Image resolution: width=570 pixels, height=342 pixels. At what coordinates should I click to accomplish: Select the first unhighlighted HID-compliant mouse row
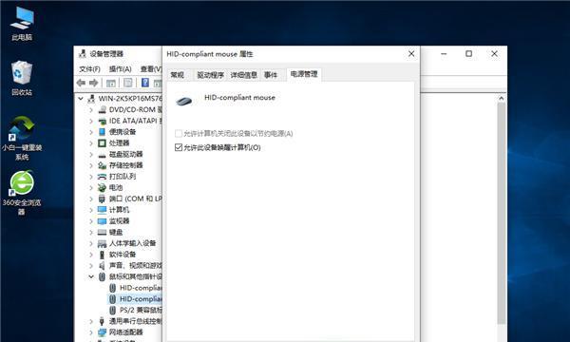point(136,288)
